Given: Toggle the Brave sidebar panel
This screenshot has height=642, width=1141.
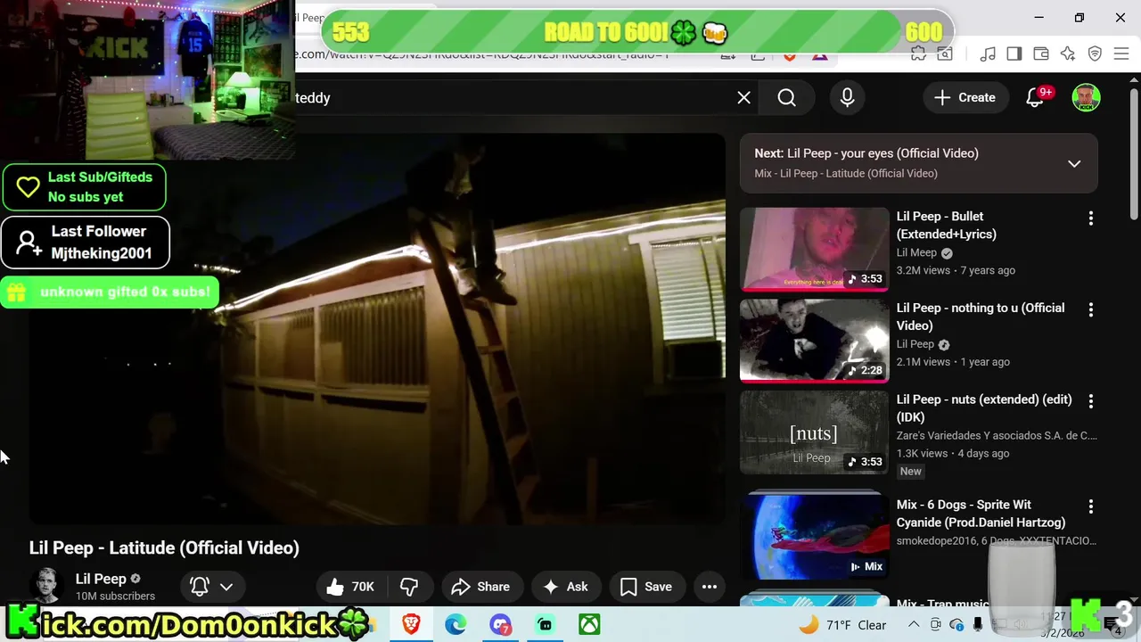Looking at the screenshot, I should [x=1014, y=54].
